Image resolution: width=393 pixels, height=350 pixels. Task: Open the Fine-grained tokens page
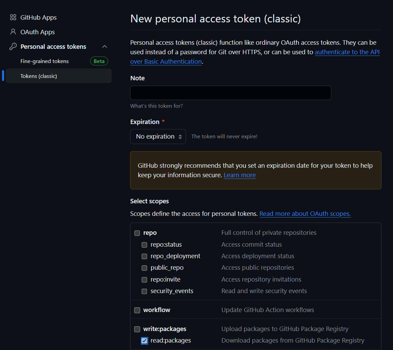pyautogui.click(x=44, y=61)
